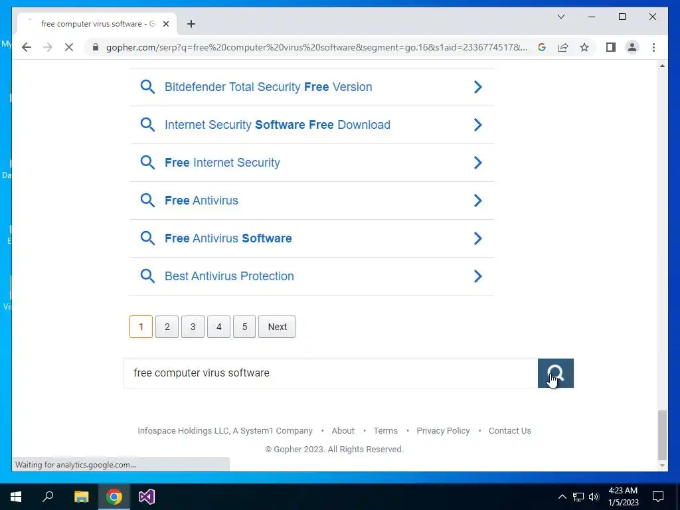Image resolution: width=680 pixels, height=510 pixels.
Task: Click magnifier icon beside Best Antivirus Protection
Action: (147, 276)
